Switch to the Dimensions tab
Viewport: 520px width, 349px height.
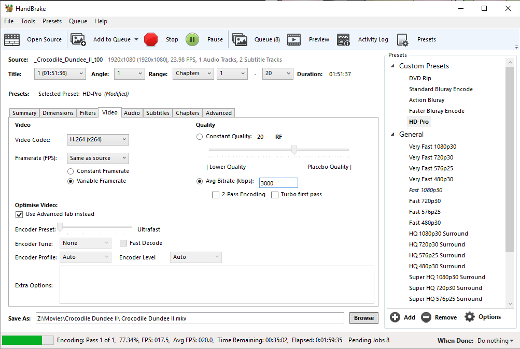click(58, 113)
